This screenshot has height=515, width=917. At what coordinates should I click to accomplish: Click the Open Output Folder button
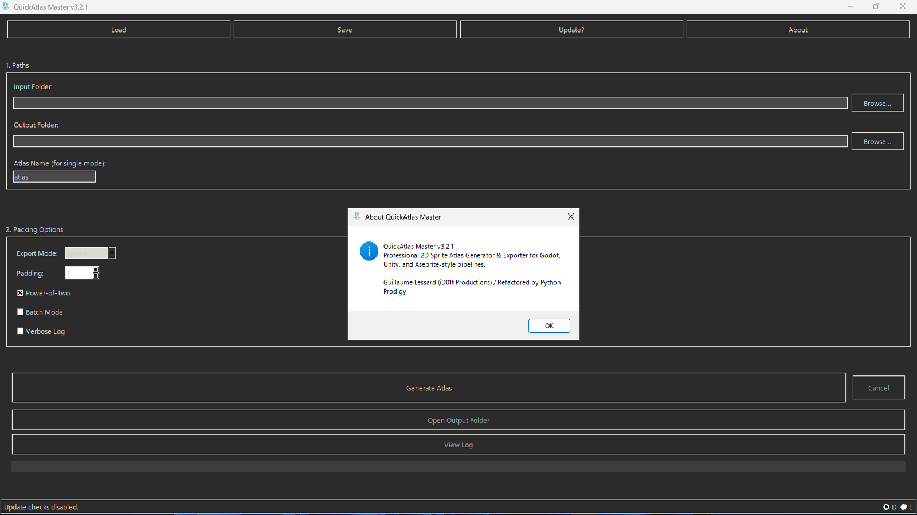[458, 420]
